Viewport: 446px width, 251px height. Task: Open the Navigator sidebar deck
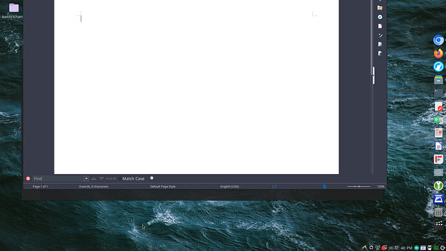coord(379,17)
